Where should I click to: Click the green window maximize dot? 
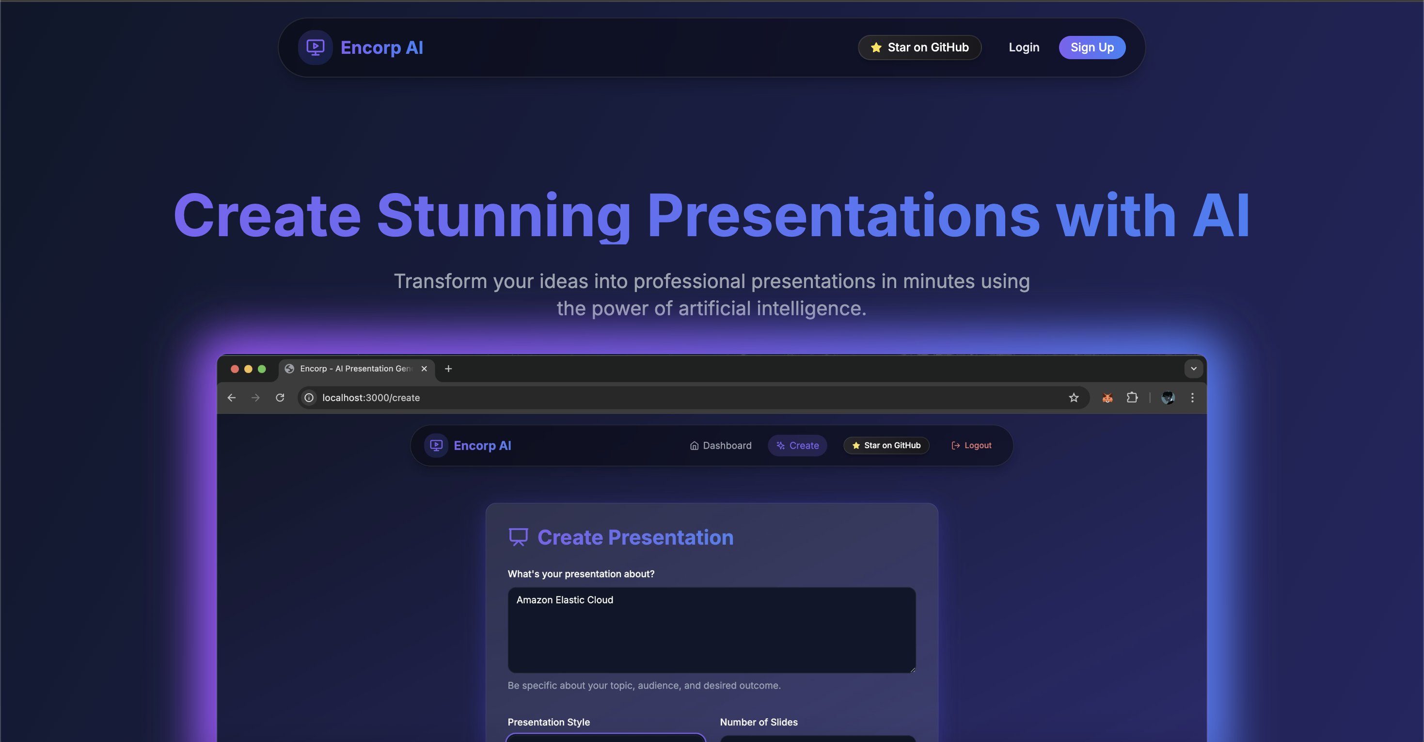point(262,369)
